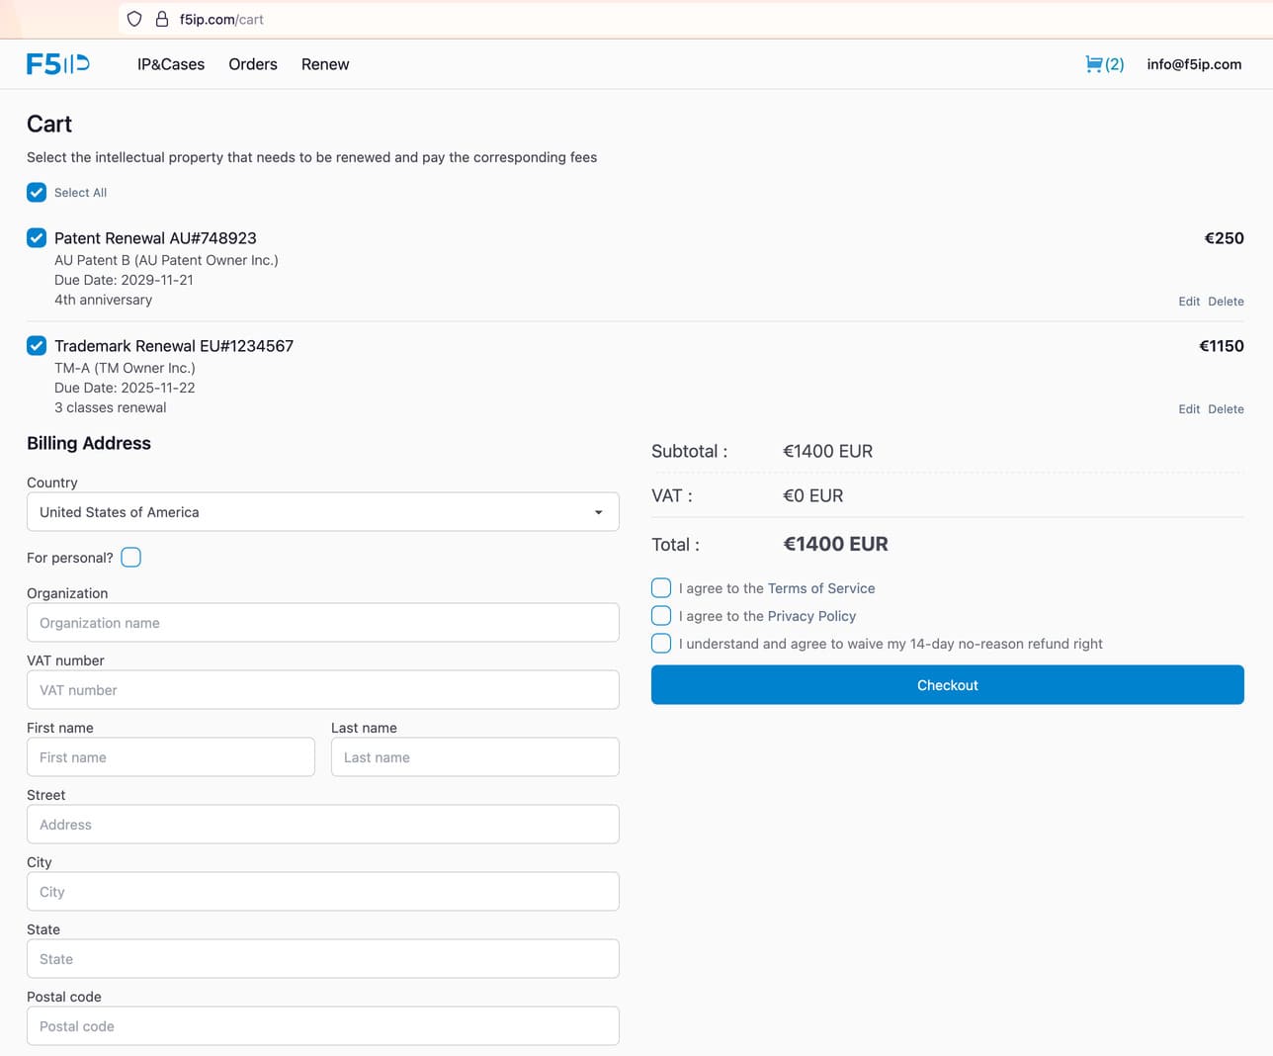Switch to the Renew section
This screenshot has width=1273, height=1056.
[324, 63]
